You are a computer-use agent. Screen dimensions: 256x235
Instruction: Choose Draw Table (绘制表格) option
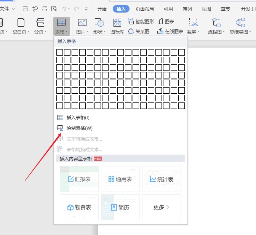[x=79, y=128]
